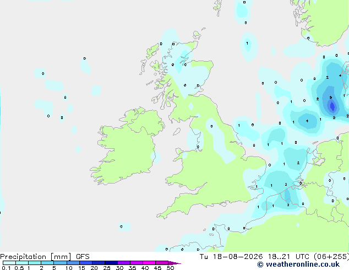
Task: Click the '20' legend scale label
Action: [94, 268]
